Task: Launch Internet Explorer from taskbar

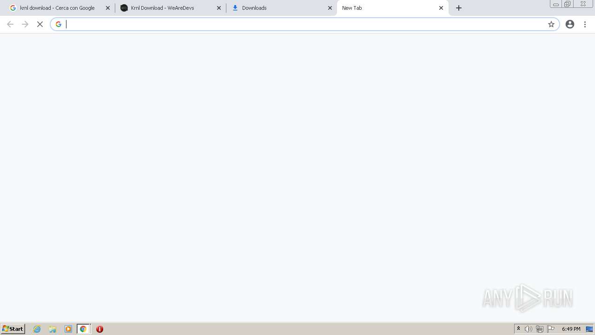Action: coord(37,329)
